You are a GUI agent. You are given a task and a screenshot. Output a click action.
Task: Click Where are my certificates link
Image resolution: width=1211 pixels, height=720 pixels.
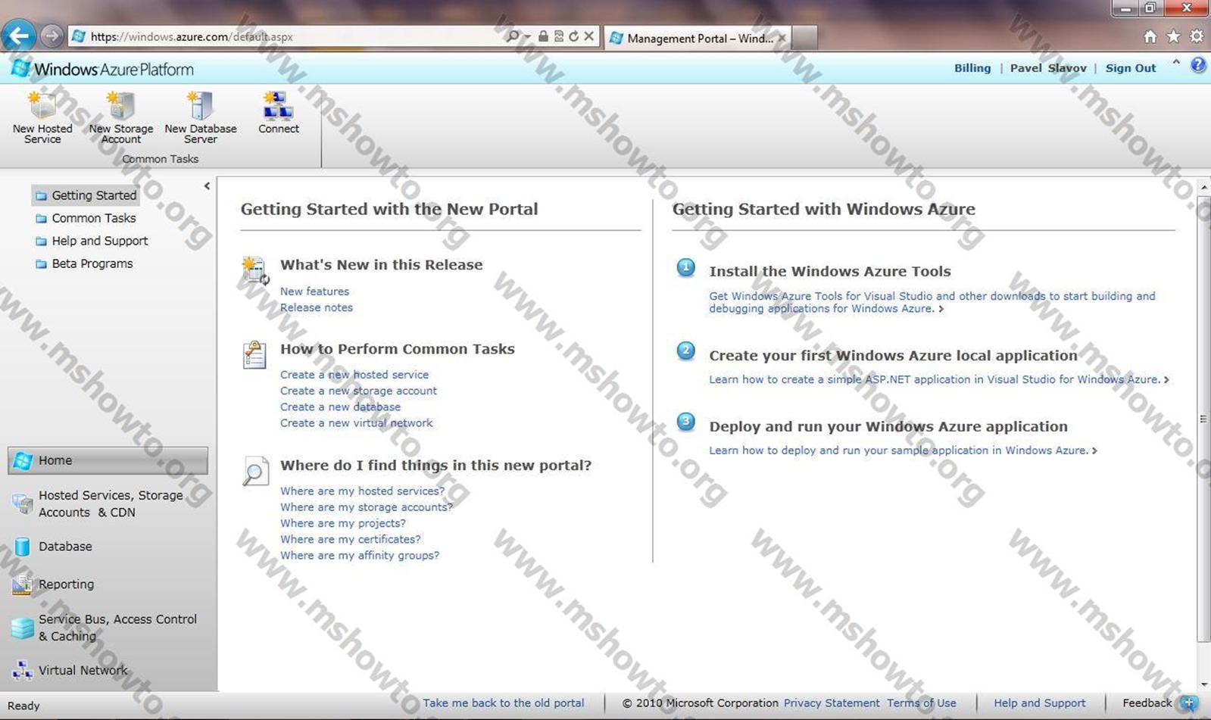(351, 539)
